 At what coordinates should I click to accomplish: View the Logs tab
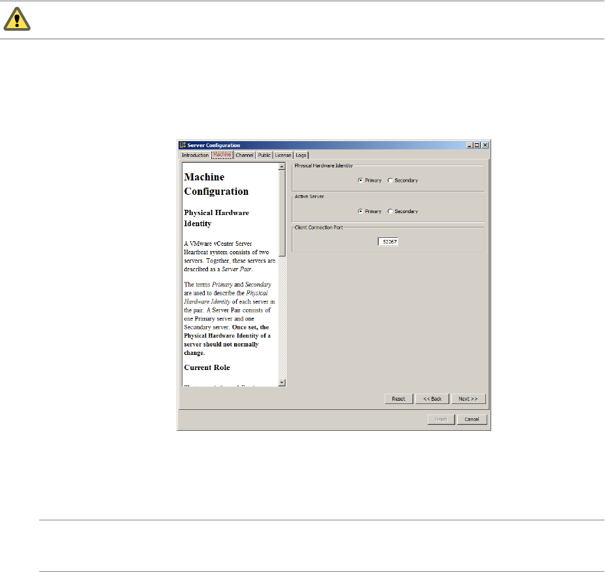(x=301, y=155)
